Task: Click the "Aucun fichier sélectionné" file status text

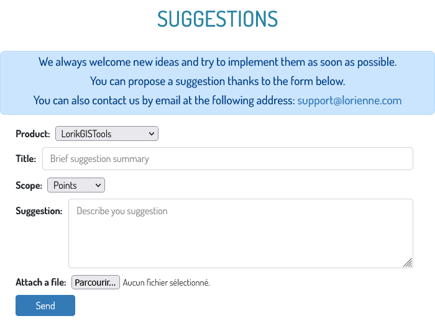Action: (x=167, y=283)
